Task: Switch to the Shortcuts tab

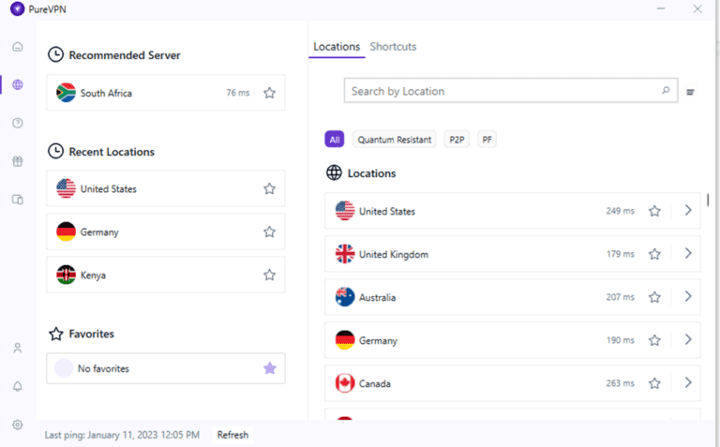Action: [x=393, y=47]
